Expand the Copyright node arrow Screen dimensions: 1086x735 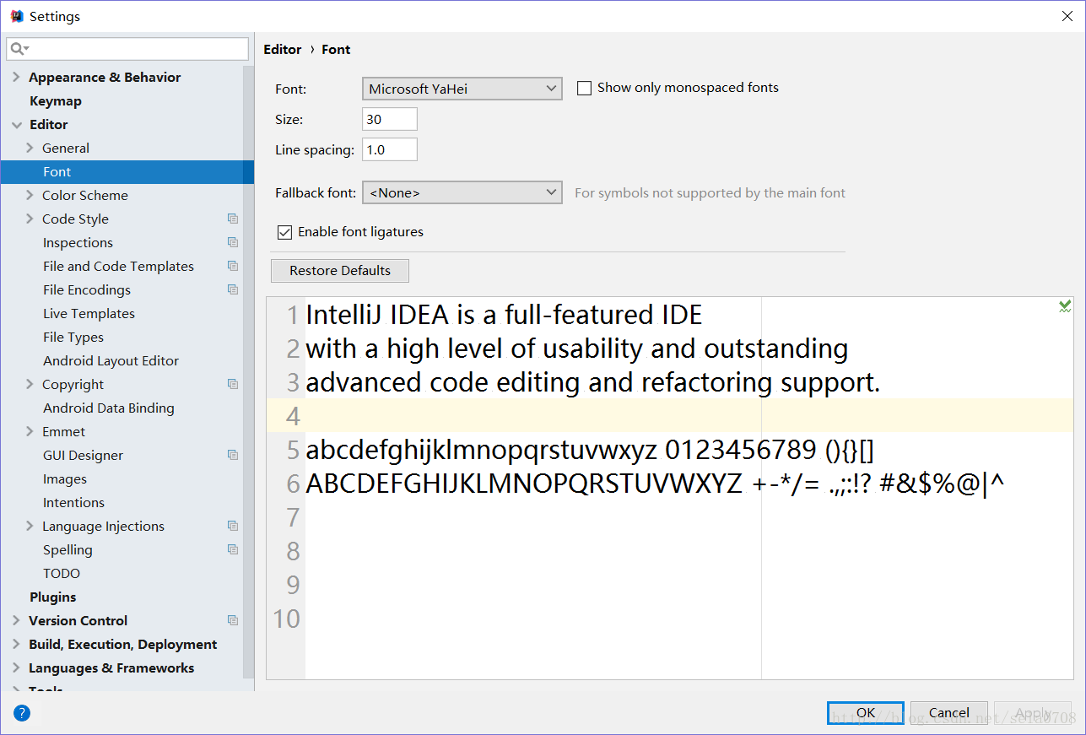(x=30, y=384)
